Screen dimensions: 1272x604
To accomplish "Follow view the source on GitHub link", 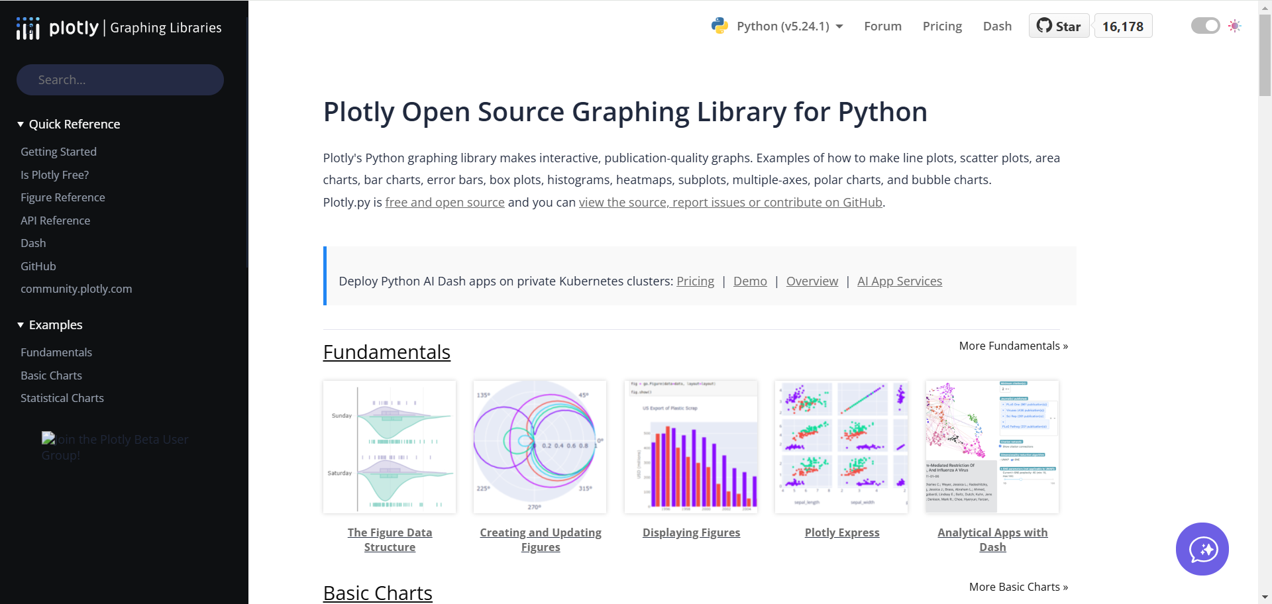I will click(x=731, y=203).
